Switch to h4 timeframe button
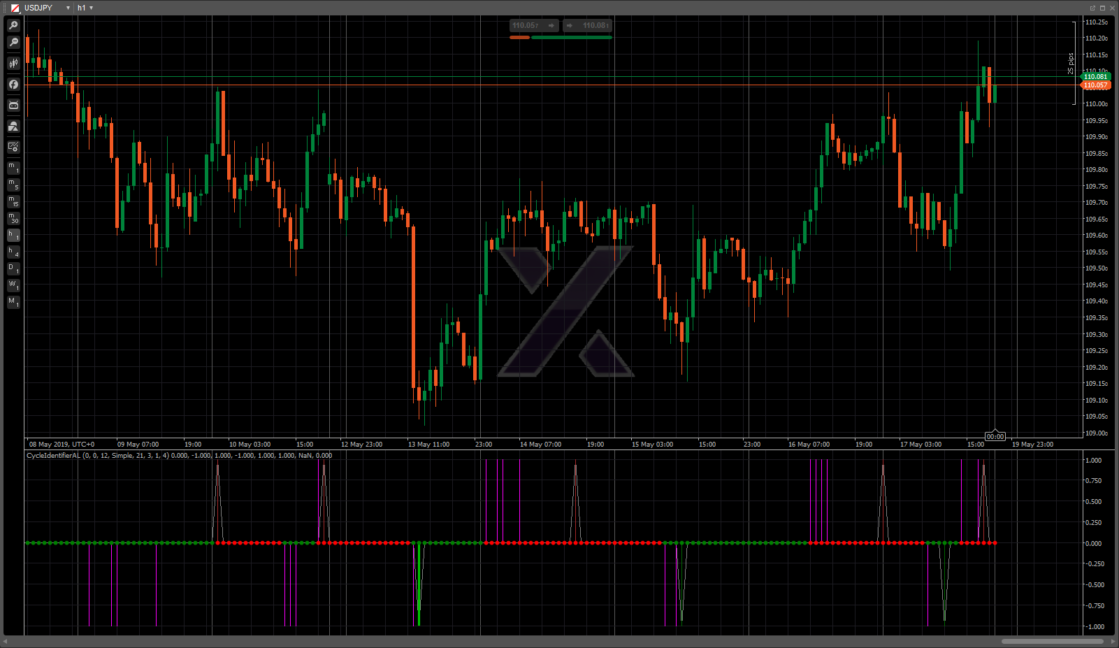 tap(13, 252)
